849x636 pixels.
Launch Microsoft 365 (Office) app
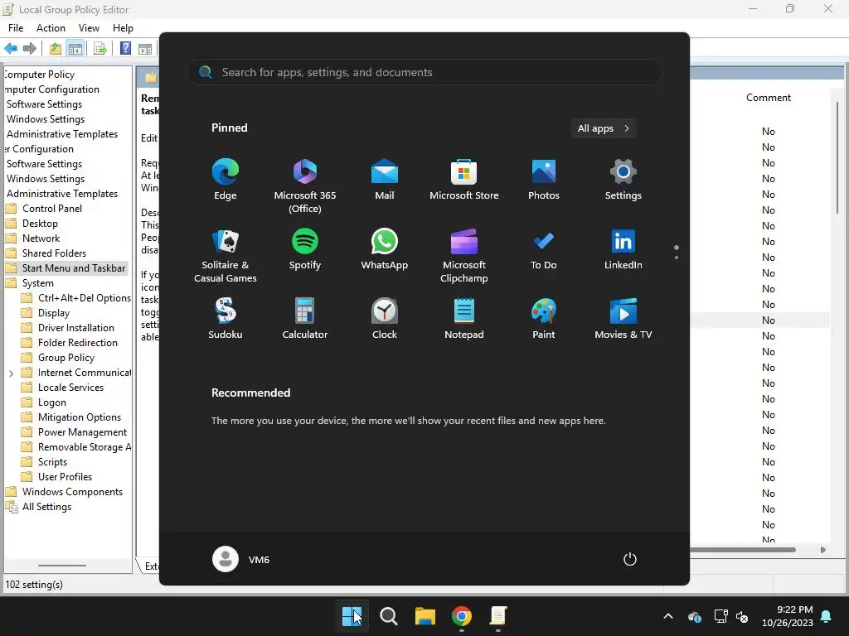(x=305, y=185)
